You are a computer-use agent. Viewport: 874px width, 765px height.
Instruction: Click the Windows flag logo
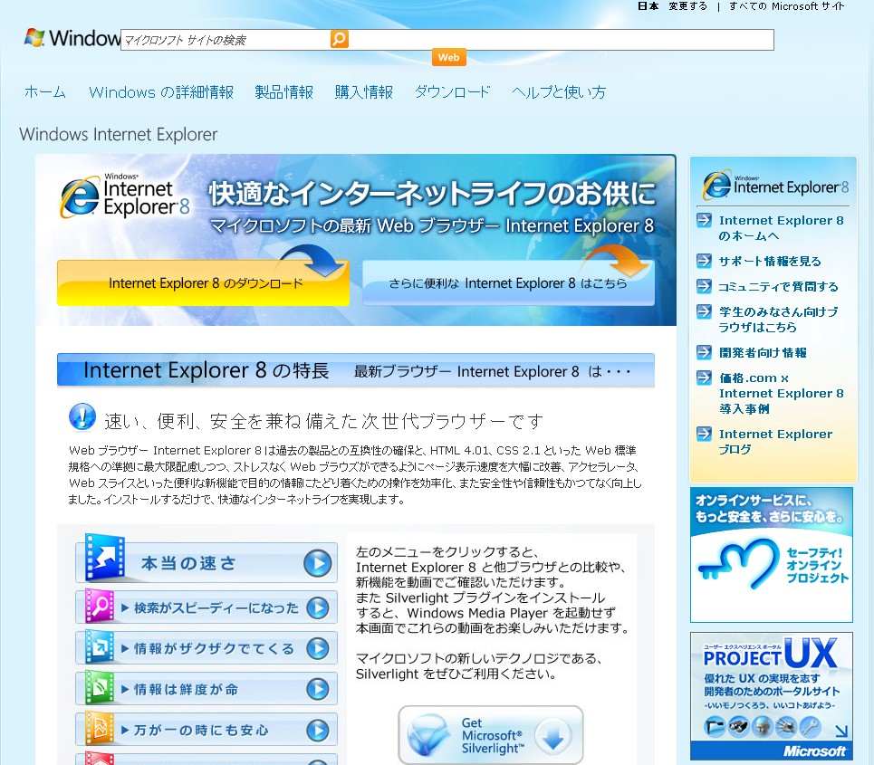[34, 37]
